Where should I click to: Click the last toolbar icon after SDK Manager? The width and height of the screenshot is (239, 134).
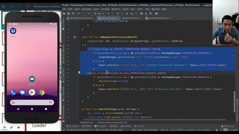[156, 13]
